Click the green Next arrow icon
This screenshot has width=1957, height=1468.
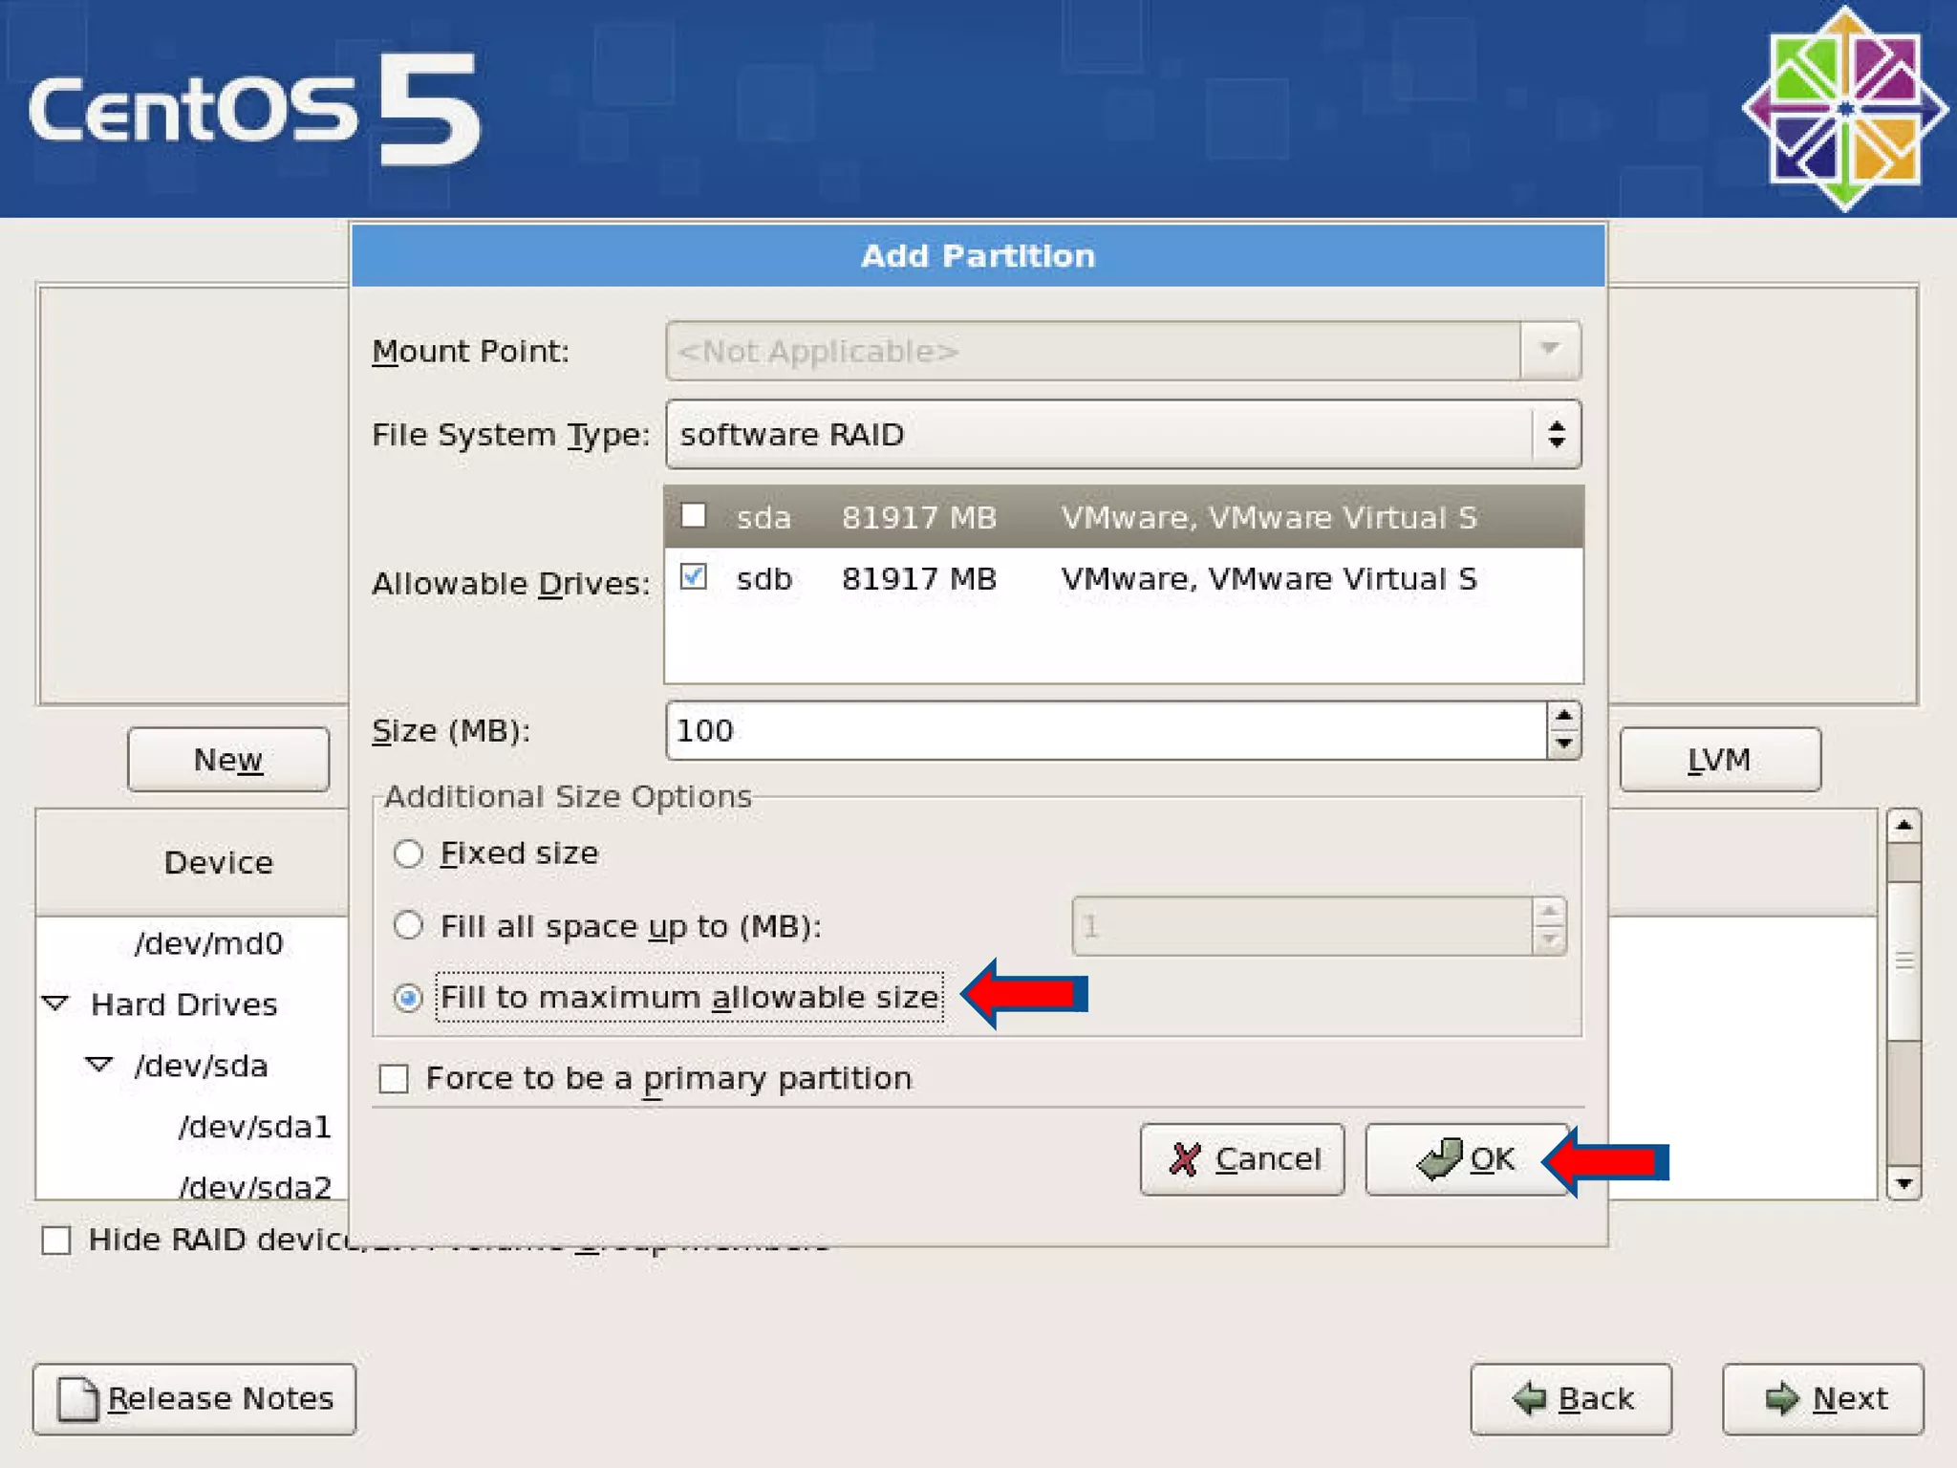tap(1781, 1398)
